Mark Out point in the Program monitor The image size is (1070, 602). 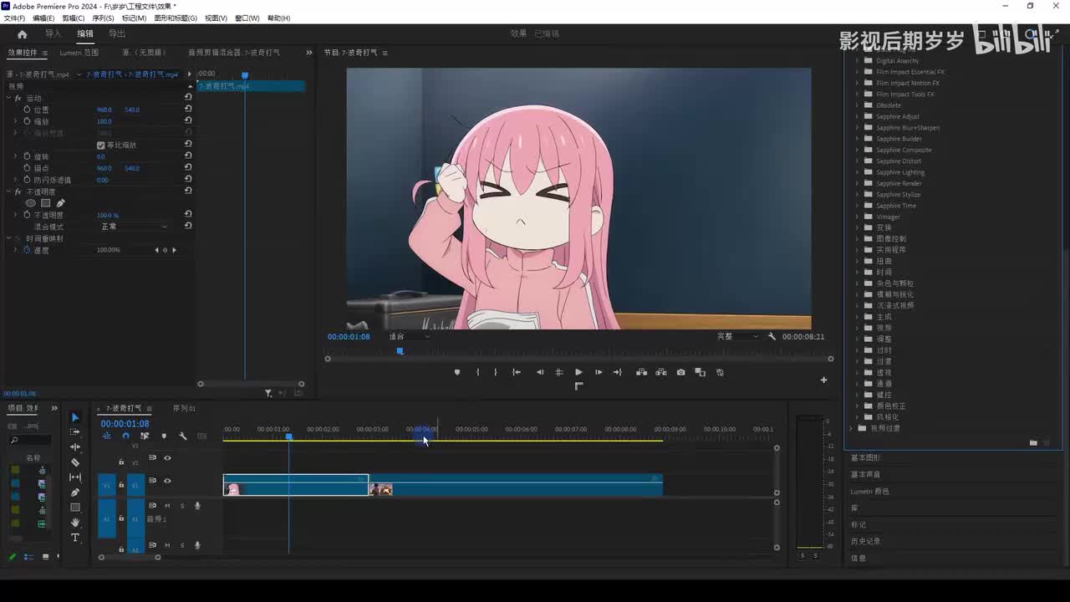tap(496, 372)
